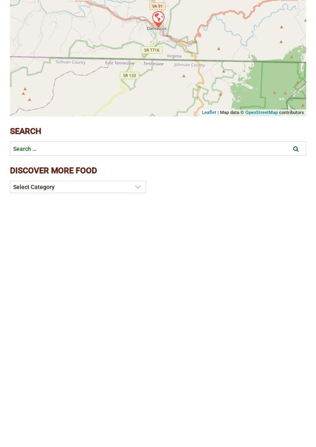
Task: Click the Virginia state label on map
Action: (x=174, y=56)
